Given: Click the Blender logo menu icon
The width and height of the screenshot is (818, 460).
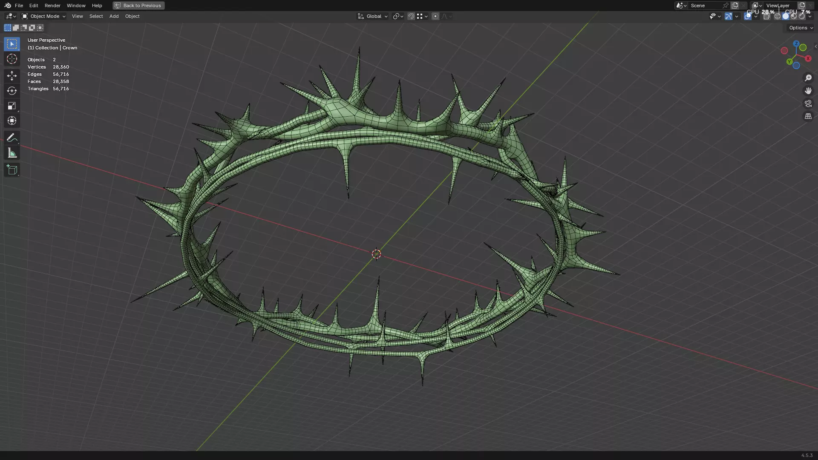Looking at the screenshot, I should point(8,6).
